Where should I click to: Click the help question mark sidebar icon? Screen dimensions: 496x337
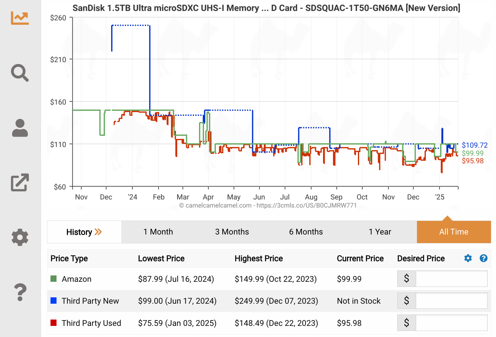coord(20,292)
